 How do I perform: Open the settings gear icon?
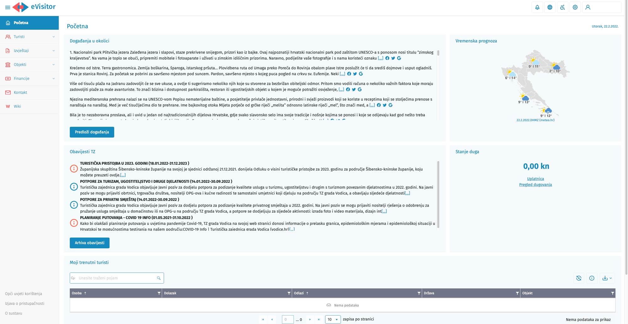click(575, 7)
